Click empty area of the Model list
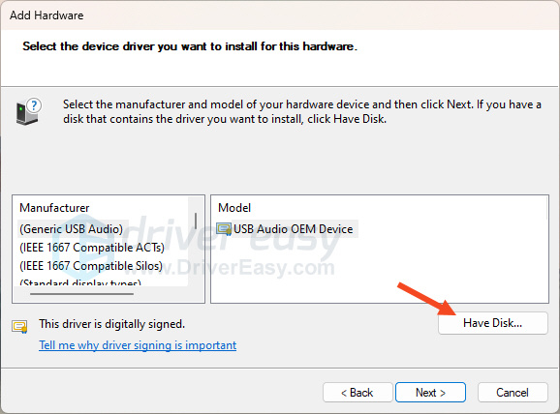 click(x=380, y=271)
